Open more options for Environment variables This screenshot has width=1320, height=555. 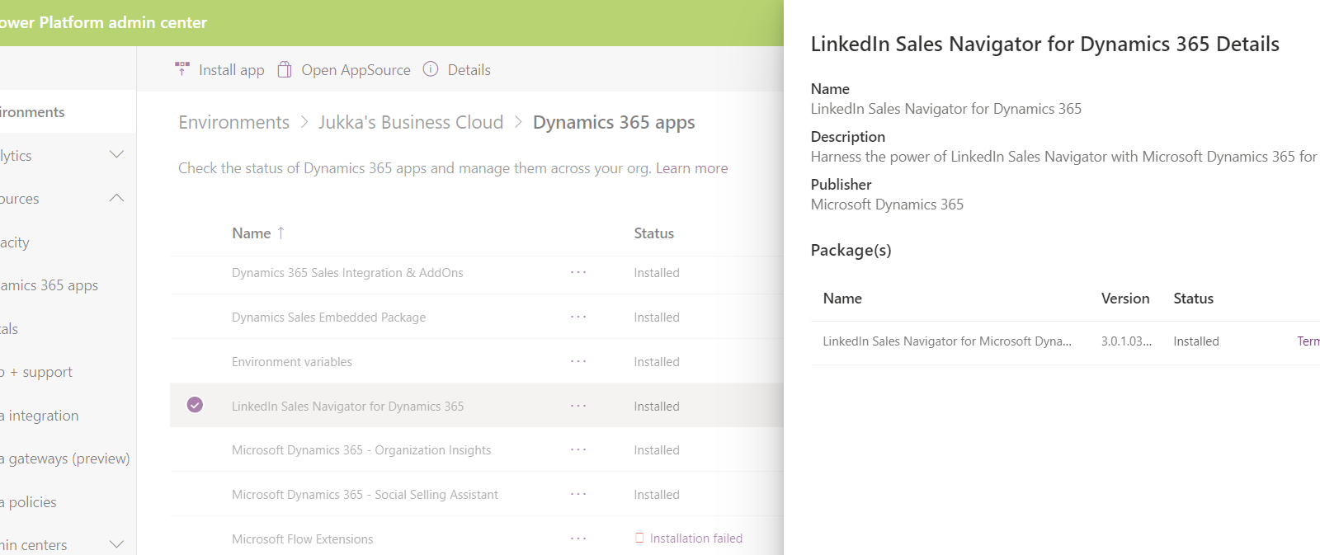pyautogui.click(x=578, y=361)
